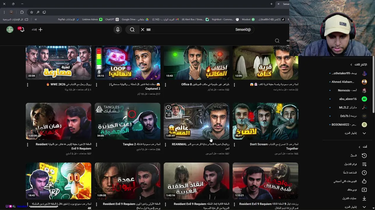Go to the BO3OMAR22 subscription channel
This screenshot has height=210, width=375.
[x=348, y=125]
